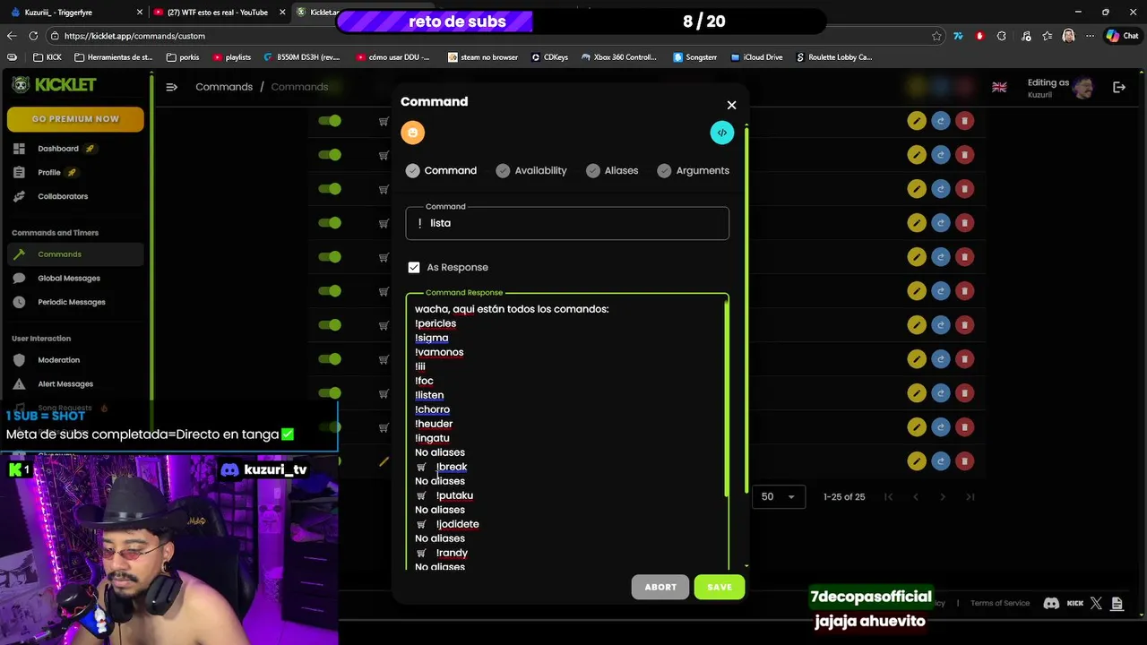Click the Kicklet logo
Screen dimensions: 1147x645
54,84
